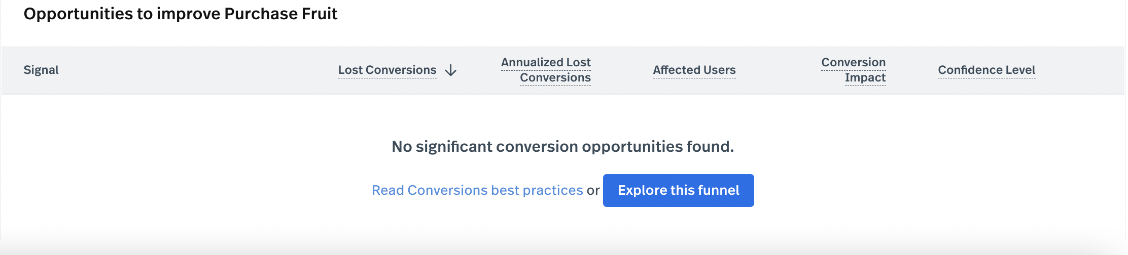The width and height of the screenshot is (1128, 255).
Task: Sort by Annualized Lost Conversions column
Action: pyautogui.click(x=546, y=70)
